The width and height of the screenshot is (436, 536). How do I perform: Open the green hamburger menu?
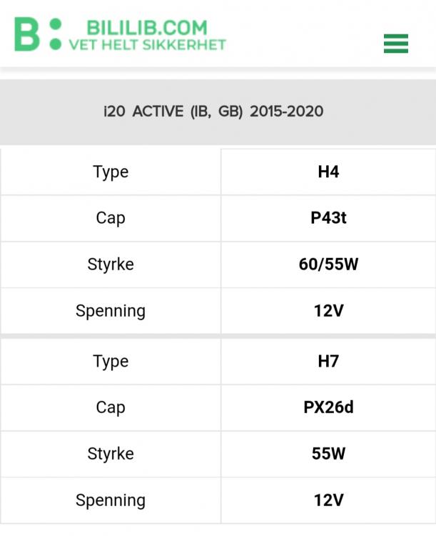point(396,44)
